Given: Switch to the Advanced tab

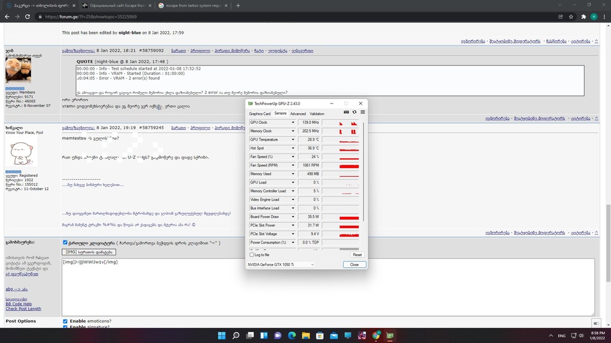Looking at the screenshot, I should pos(298,114).
